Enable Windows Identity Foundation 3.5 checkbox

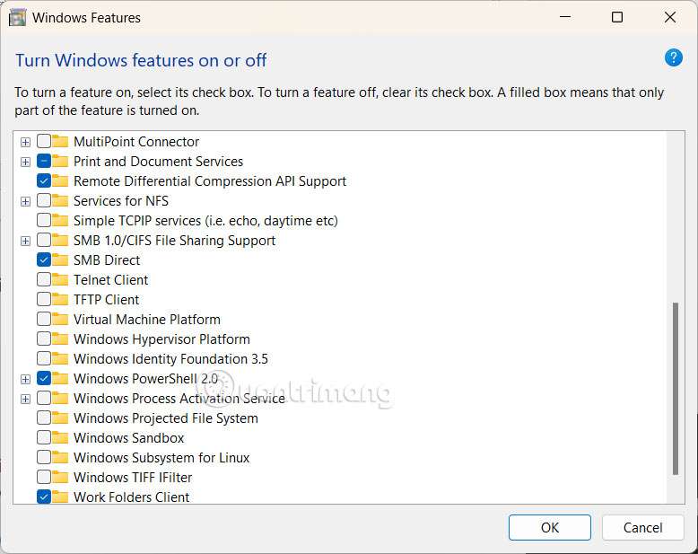[44, 358]
